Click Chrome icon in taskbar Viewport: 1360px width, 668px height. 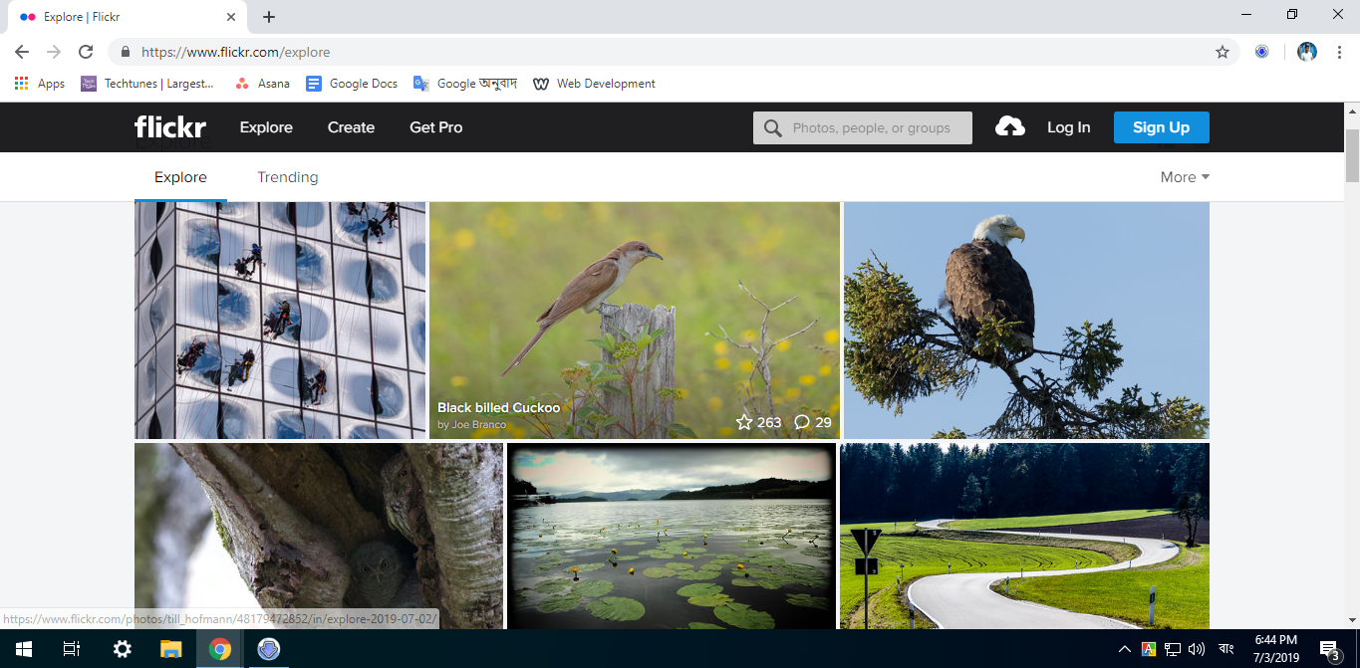(x=219, y=649)
